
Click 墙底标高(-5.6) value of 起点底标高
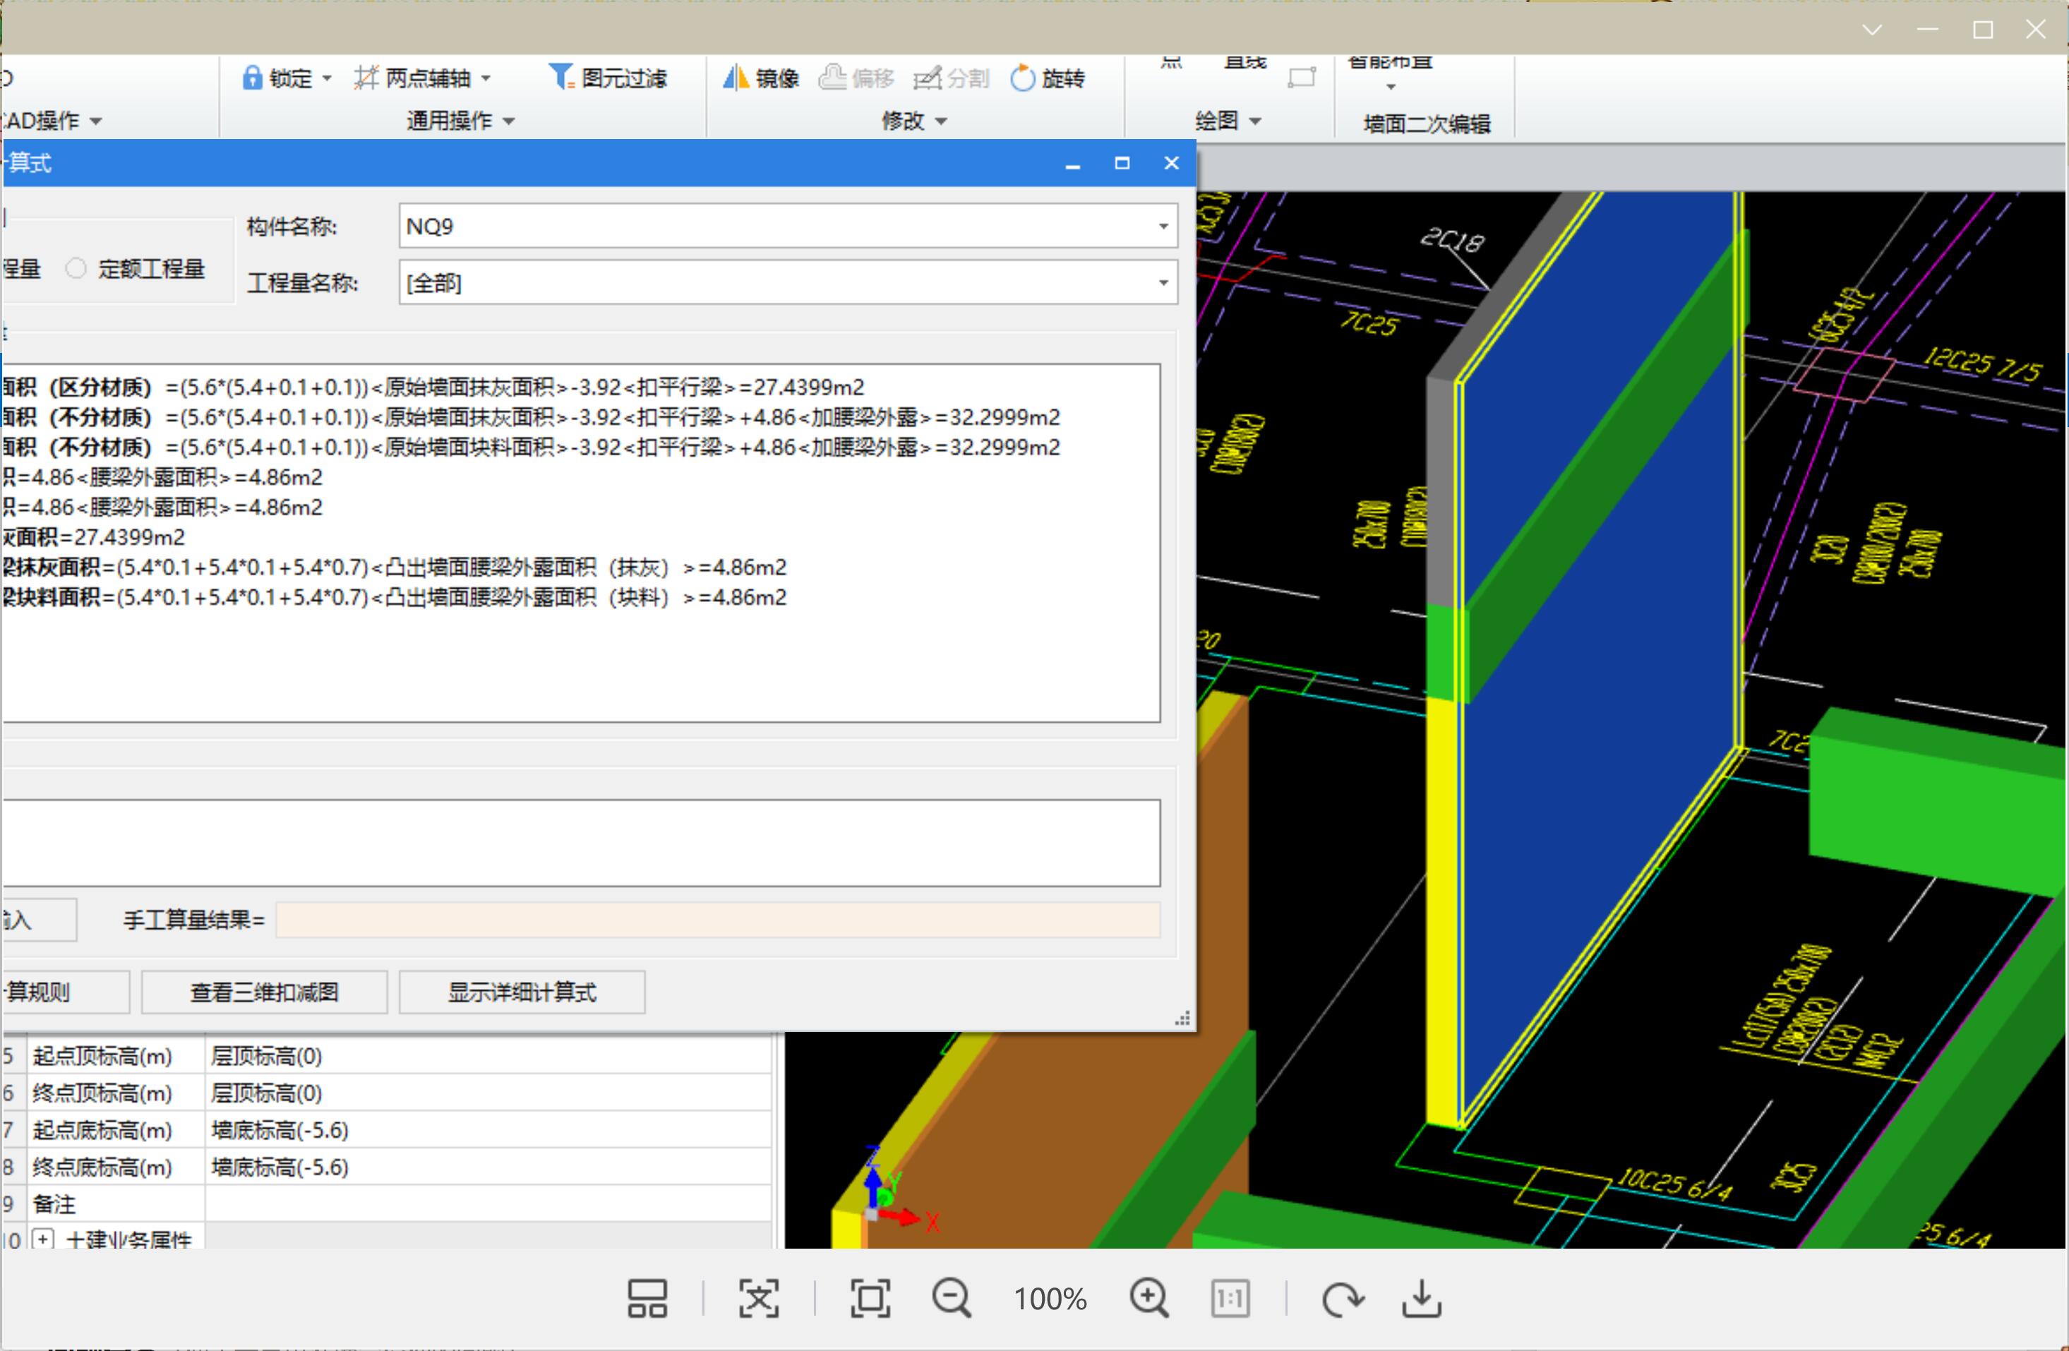coord(280,1129)
